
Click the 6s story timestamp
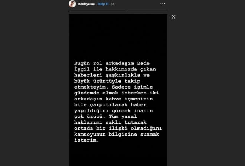(112, 4)
